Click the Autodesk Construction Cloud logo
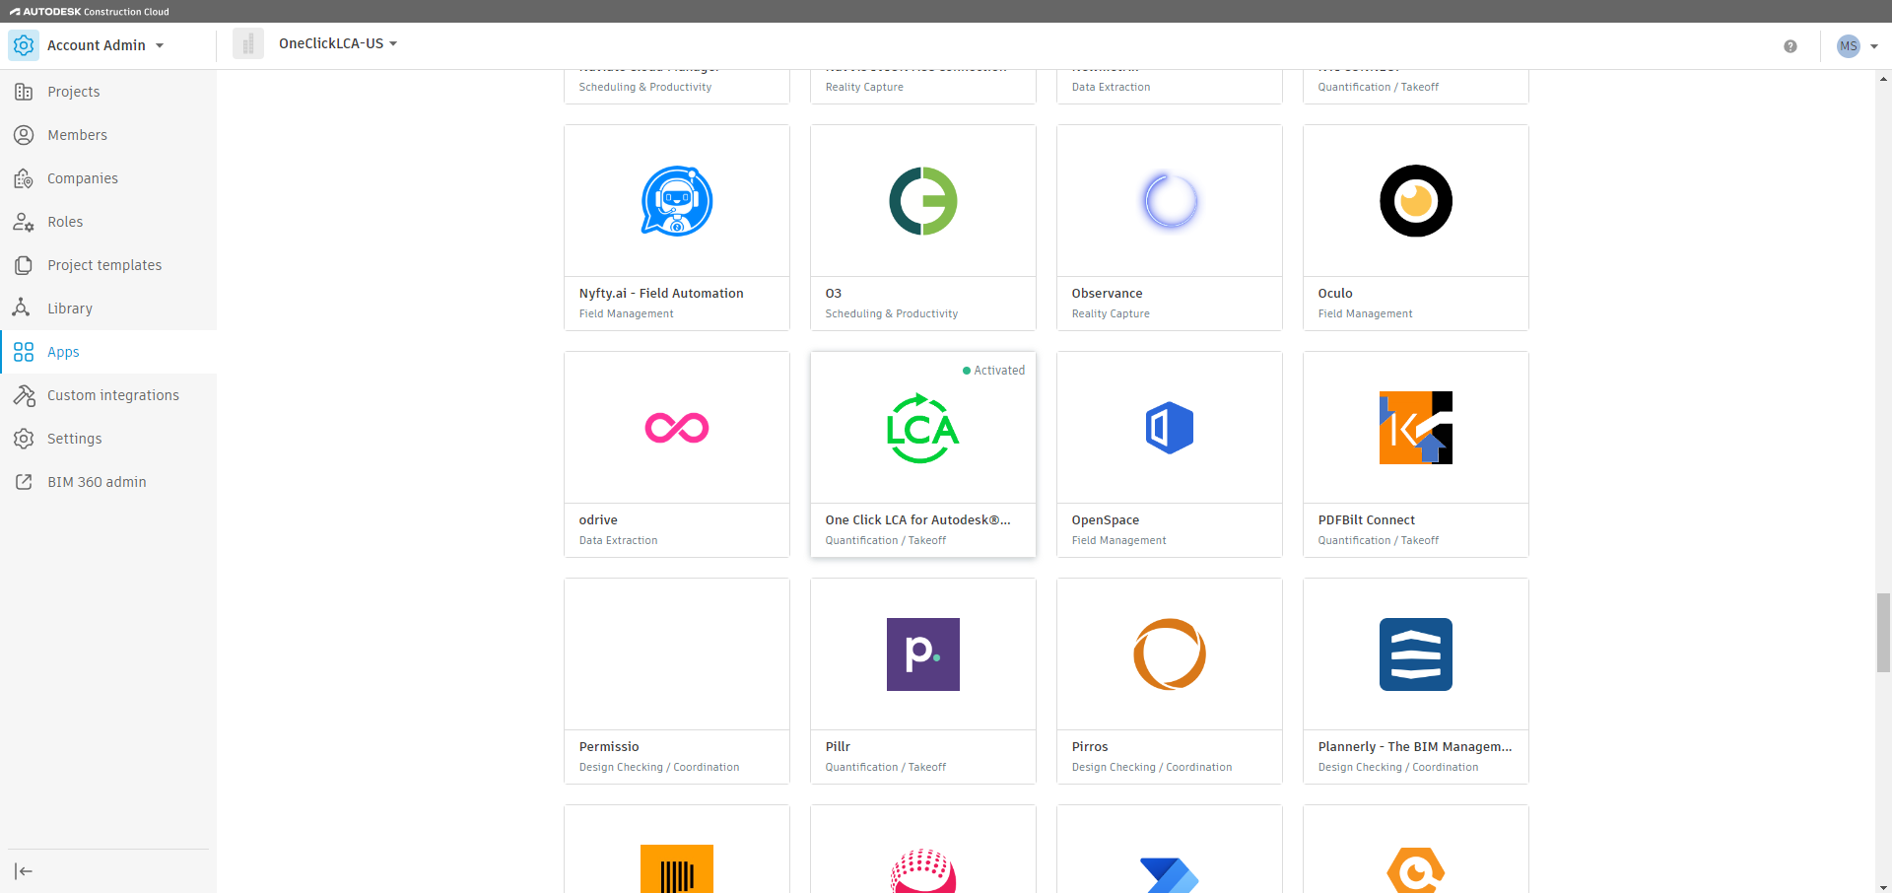The height and width of the screenshot is (893, 1892). (90, 12)
